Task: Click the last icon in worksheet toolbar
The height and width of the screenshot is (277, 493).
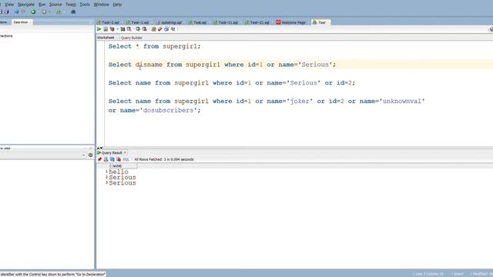Action: [173, 29]
